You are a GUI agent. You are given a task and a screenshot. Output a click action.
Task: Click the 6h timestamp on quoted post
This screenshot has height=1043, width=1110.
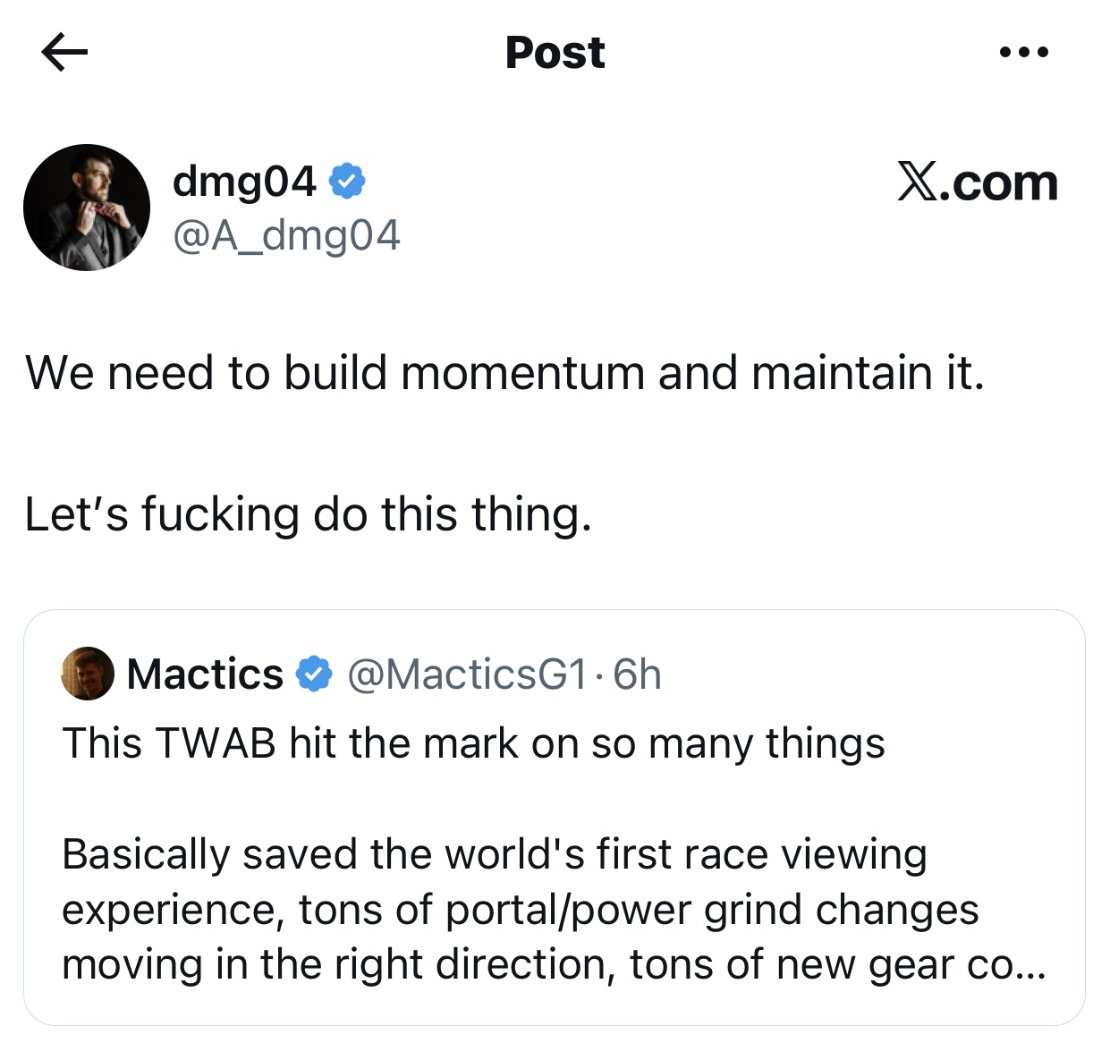click(637, 674)
